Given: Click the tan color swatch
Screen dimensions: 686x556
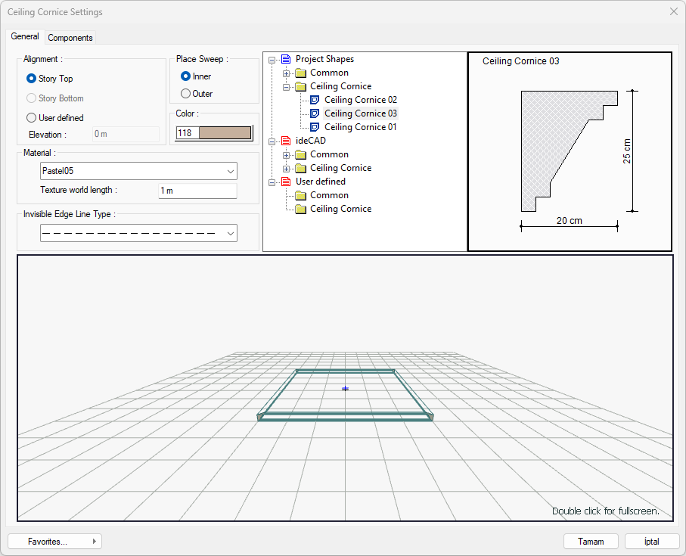Looking at the screenshot, I should (x=223, y=133).
